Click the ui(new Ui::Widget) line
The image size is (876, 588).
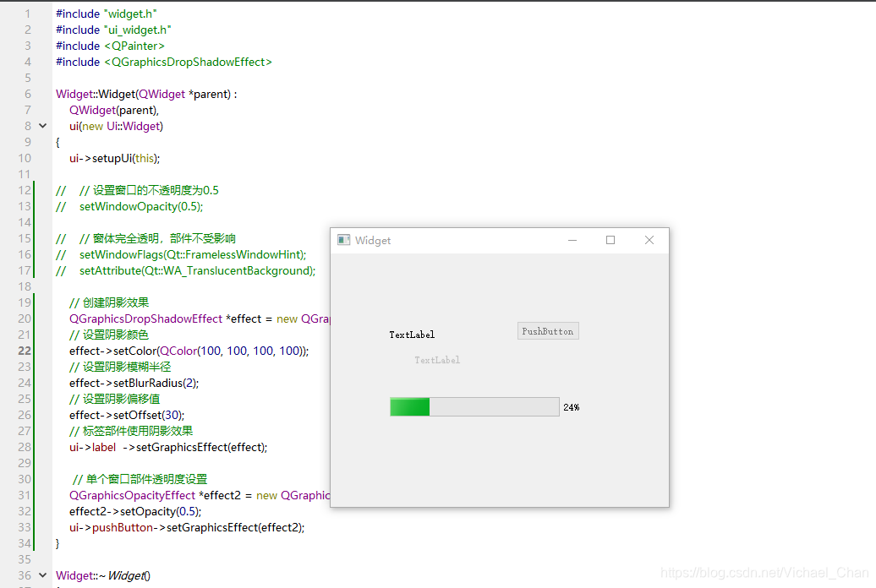pos(116,126)
